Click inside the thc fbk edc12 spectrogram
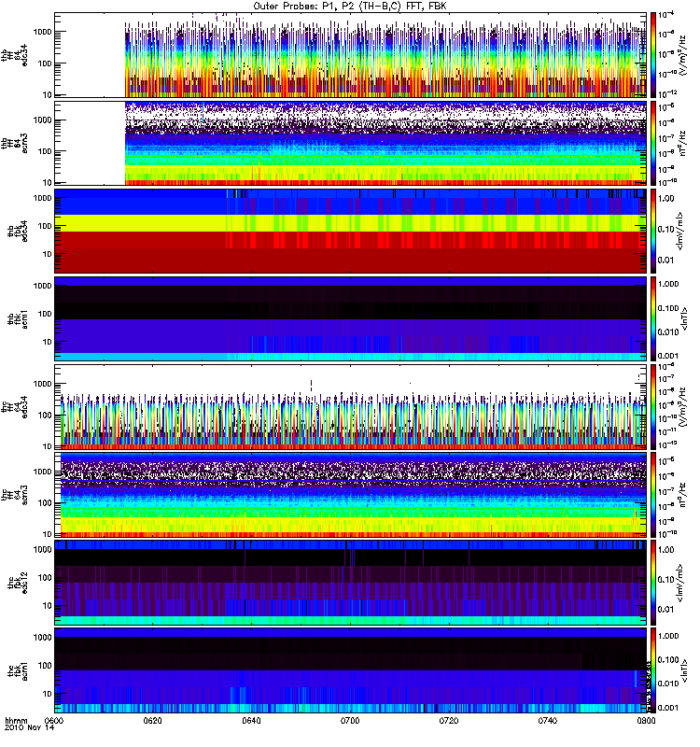The image size is (700, 747). pyautogui.click(x=351, y=582)
